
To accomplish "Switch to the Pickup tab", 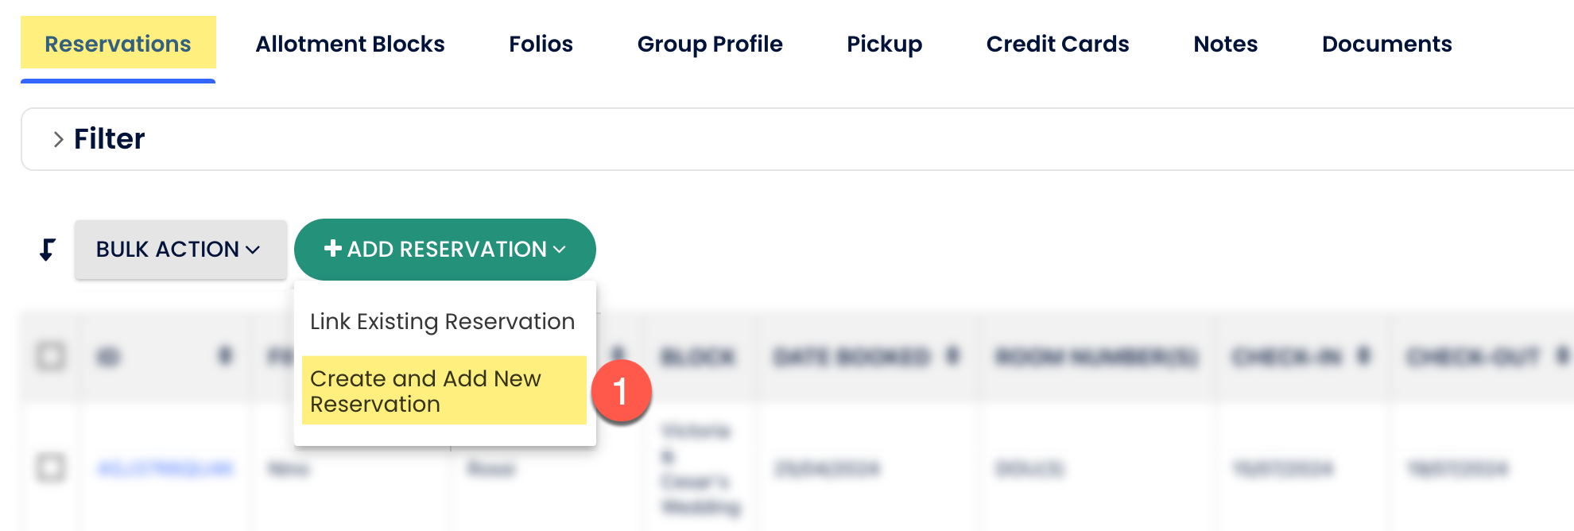I will pos(884,44).
